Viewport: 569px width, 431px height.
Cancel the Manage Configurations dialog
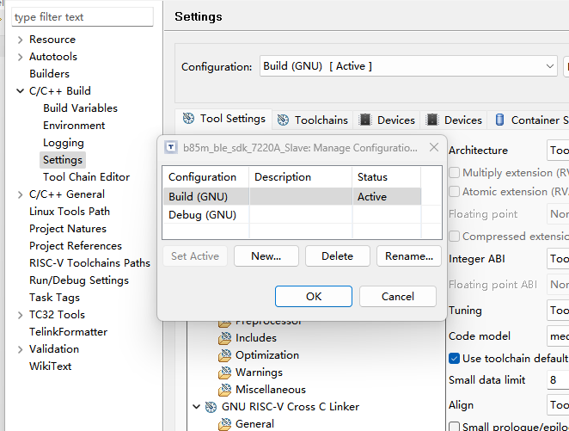[398, 296]
